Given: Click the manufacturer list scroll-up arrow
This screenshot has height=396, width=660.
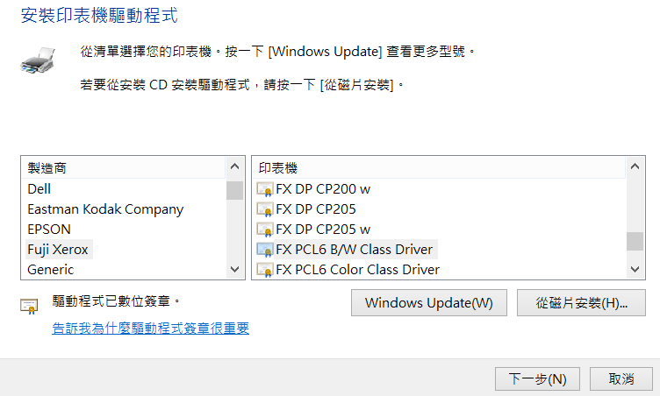Looking at the screenshot, I should (x=235, y=166).
